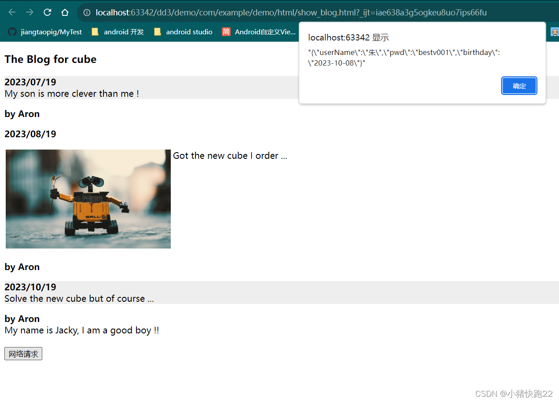
Task: Click the Wall-E robot image
Action: coord(88,199)
